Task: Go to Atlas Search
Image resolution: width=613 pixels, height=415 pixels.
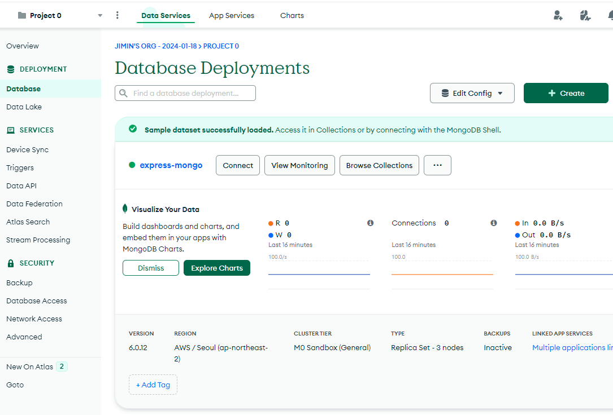Action: (28, 222)
